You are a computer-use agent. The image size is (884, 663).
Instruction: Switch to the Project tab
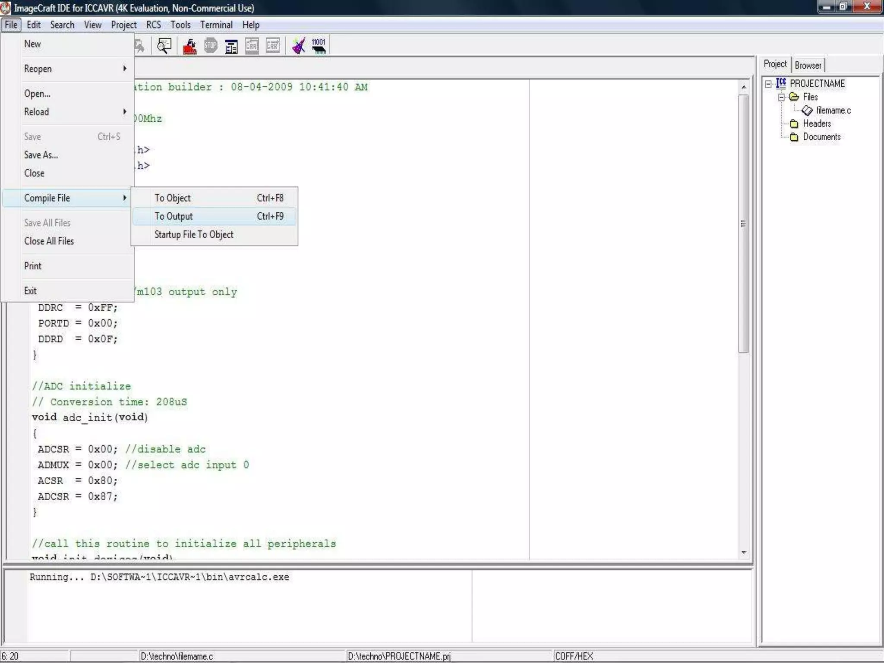[775, 64]
